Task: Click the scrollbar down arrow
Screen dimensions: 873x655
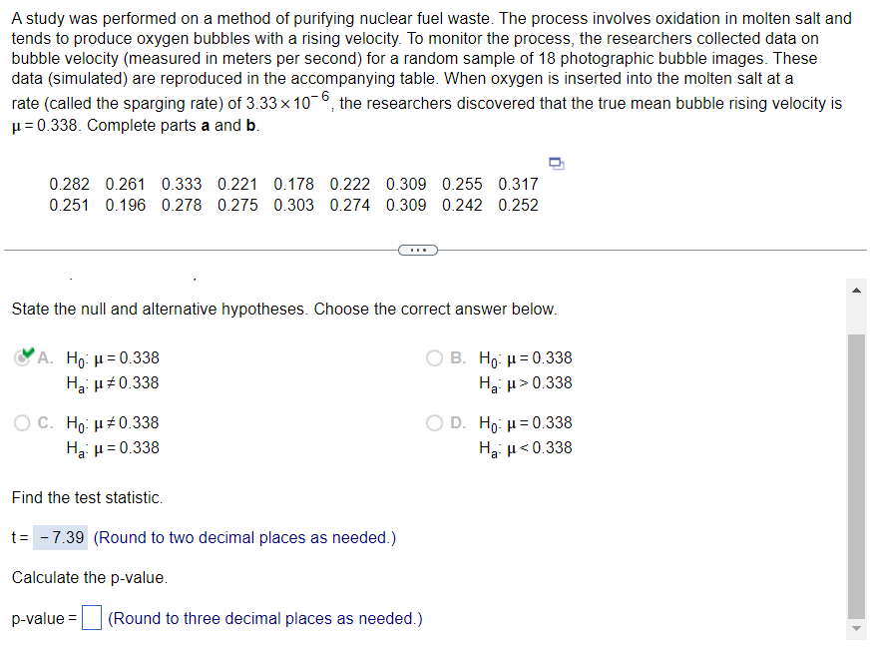Action: click(x=855, y=629)
